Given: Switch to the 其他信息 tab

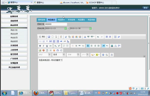Looking at the screenshot, I should coord(71,20).
